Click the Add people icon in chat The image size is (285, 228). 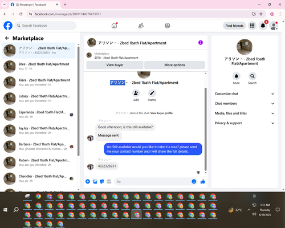(x=136, y=93)
